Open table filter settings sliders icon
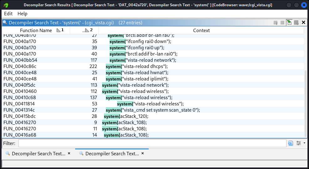Screen dimensions: 309x169 [x=298, y=143]
